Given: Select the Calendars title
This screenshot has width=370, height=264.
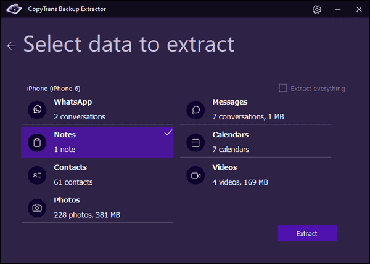Looking at the screenshot, I should (x=230, y=135).
